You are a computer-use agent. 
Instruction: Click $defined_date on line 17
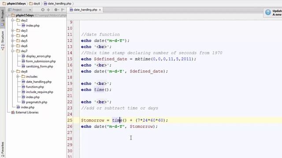click(146, 71)
